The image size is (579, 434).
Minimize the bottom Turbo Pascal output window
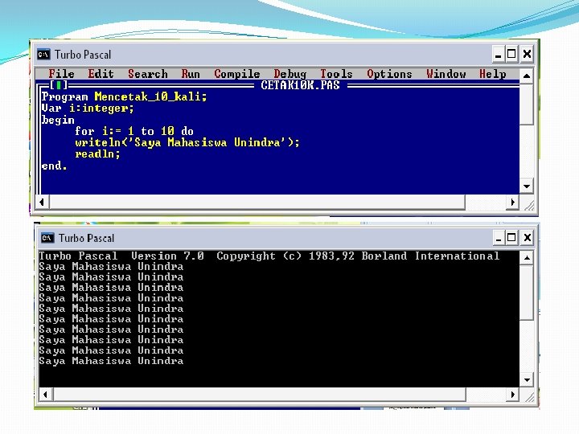tap(499, 238)
